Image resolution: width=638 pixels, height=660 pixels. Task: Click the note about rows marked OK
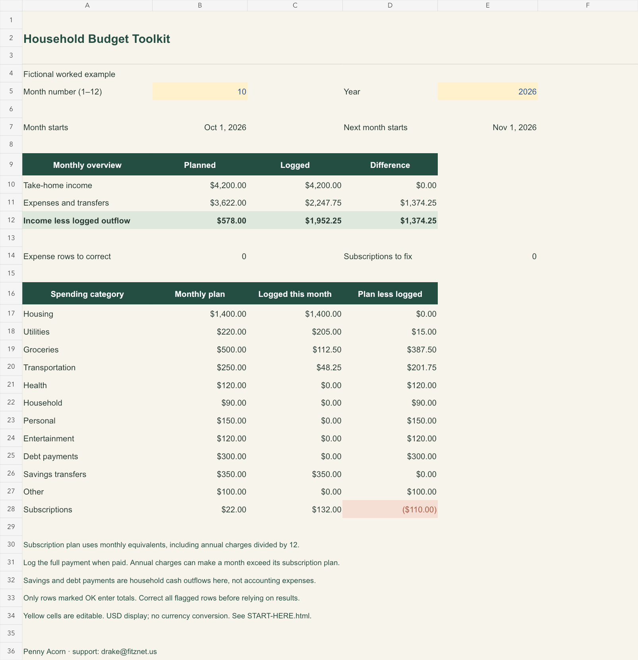point(161,598)
